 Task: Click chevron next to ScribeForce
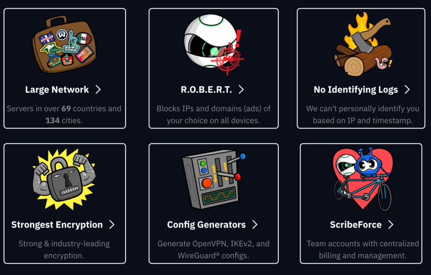391,224
